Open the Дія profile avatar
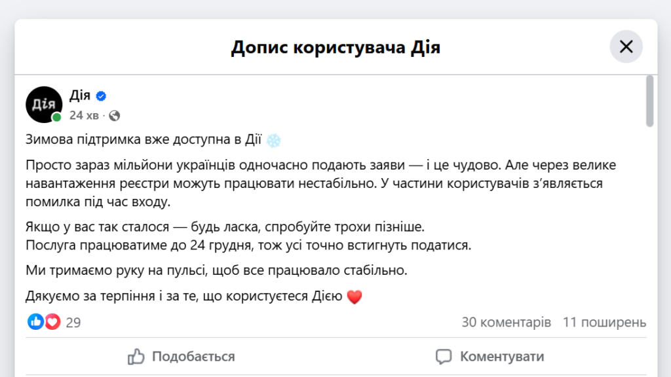This screenshot has width=671, height=377. pos(44,104)
